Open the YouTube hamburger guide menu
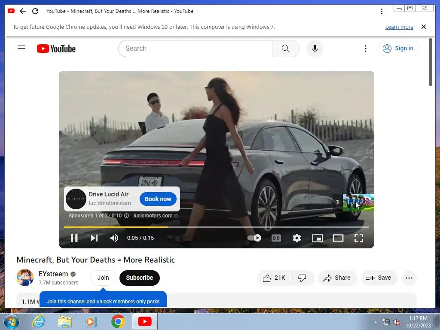 coord(21,49)
